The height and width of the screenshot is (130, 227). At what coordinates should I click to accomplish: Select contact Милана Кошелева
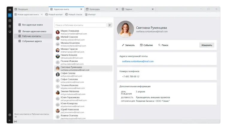[x=83, y=44]
